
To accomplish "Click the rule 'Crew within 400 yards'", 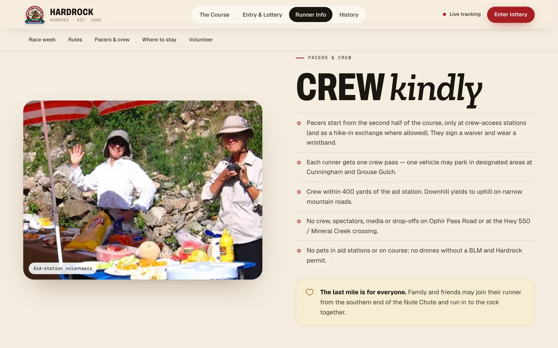I will [415, 197].
